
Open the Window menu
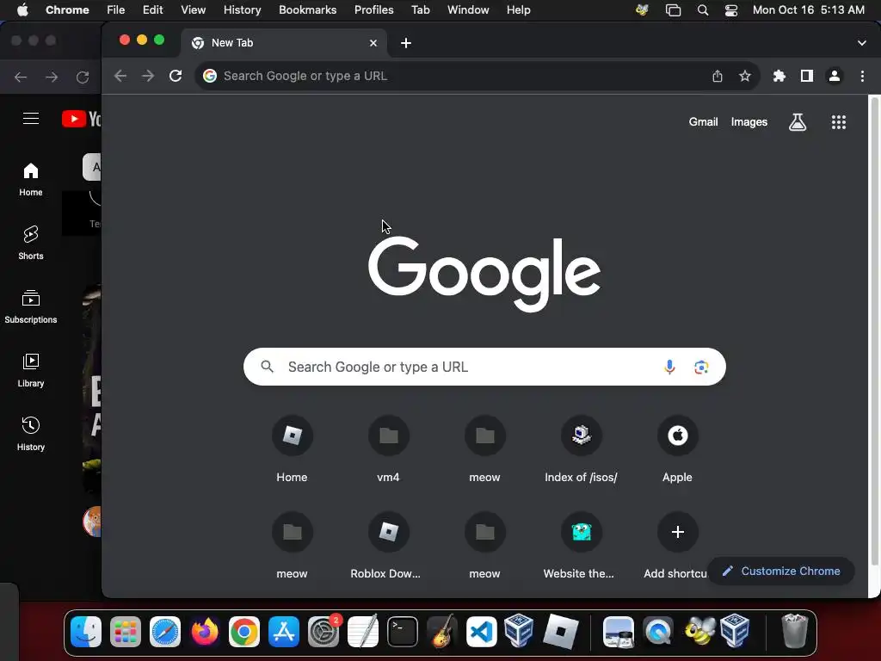tap(468, 10)
